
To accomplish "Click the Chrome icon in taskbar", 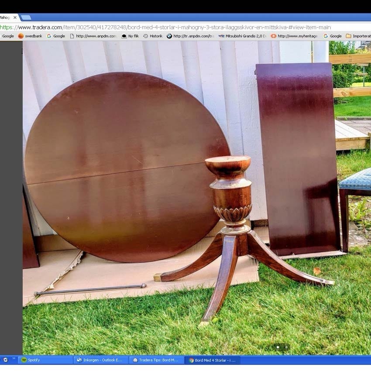I will pyautogui.click(x=191, y=361).
